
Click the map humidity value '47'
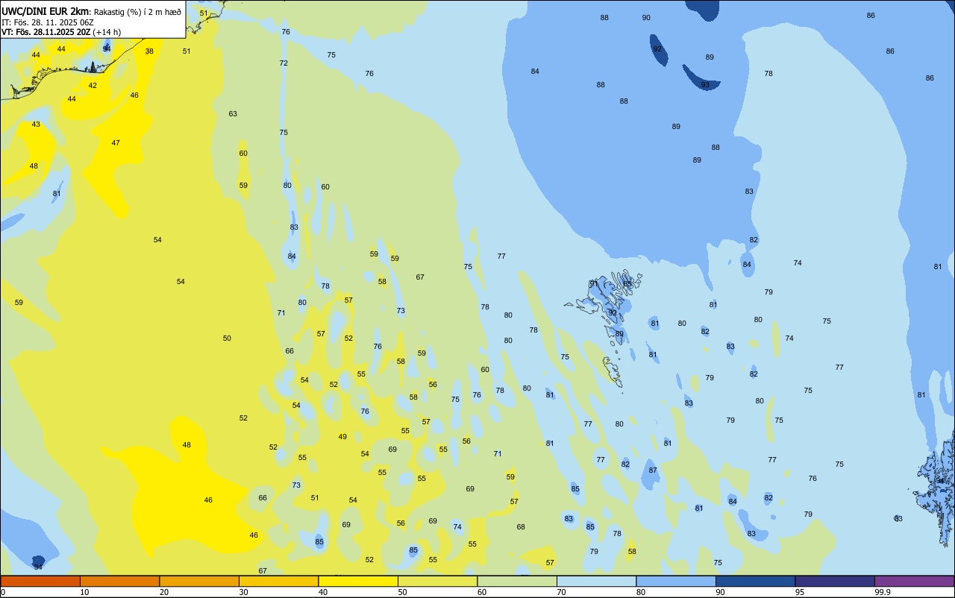pos(116,143)
